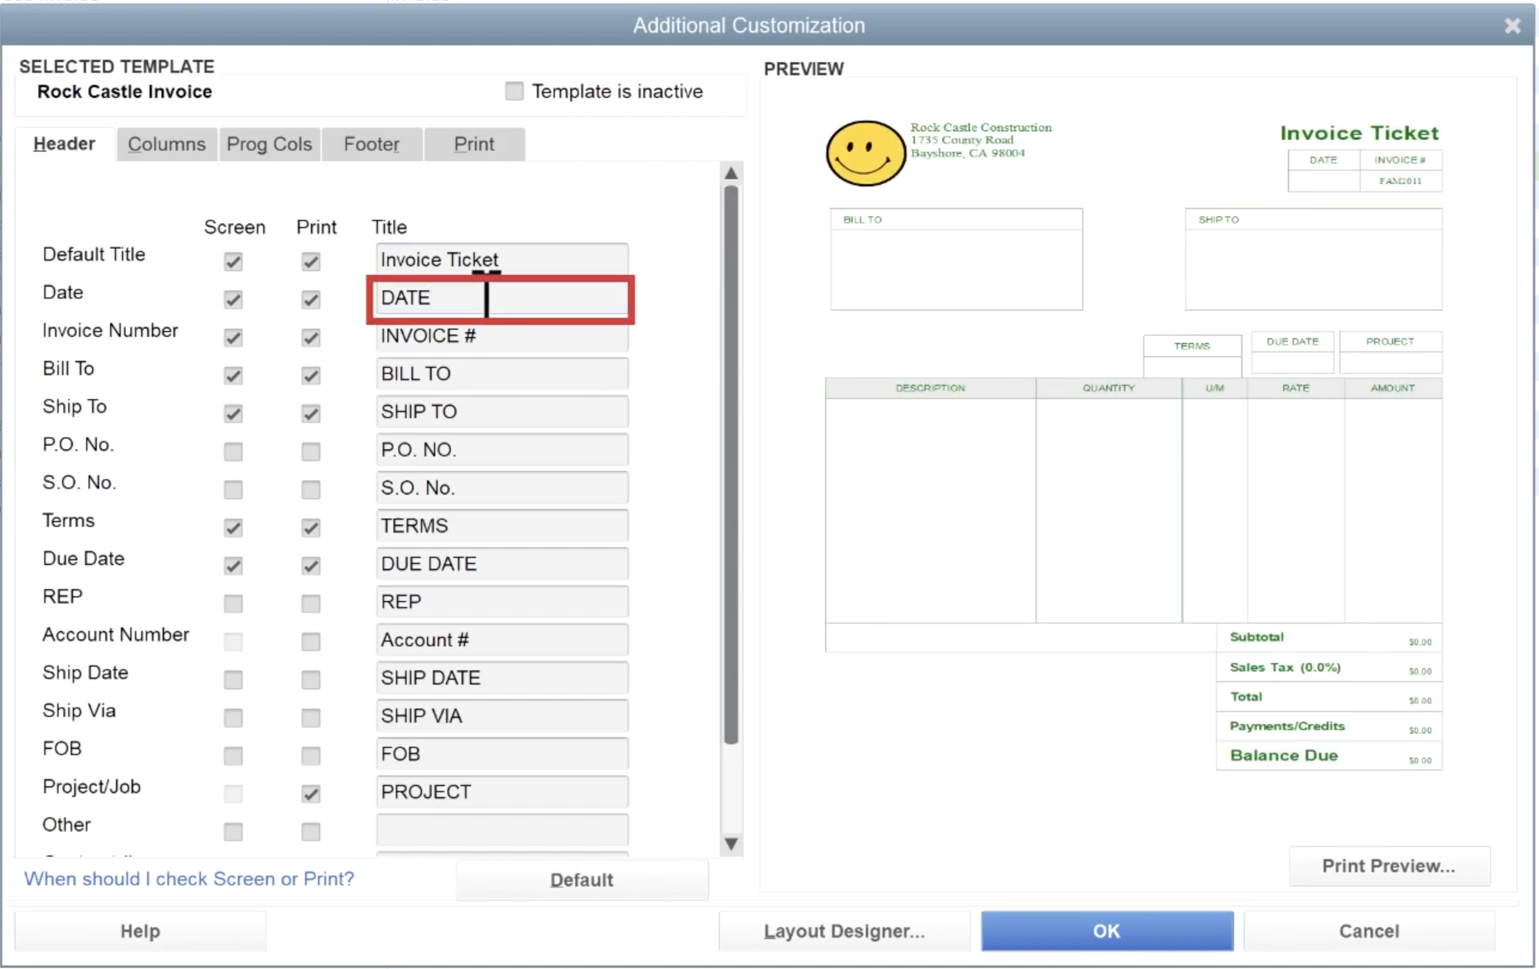Click 'Invoice Ticket' heading in preview
Screen dimensions: 1539x969
click(1359, 133)
